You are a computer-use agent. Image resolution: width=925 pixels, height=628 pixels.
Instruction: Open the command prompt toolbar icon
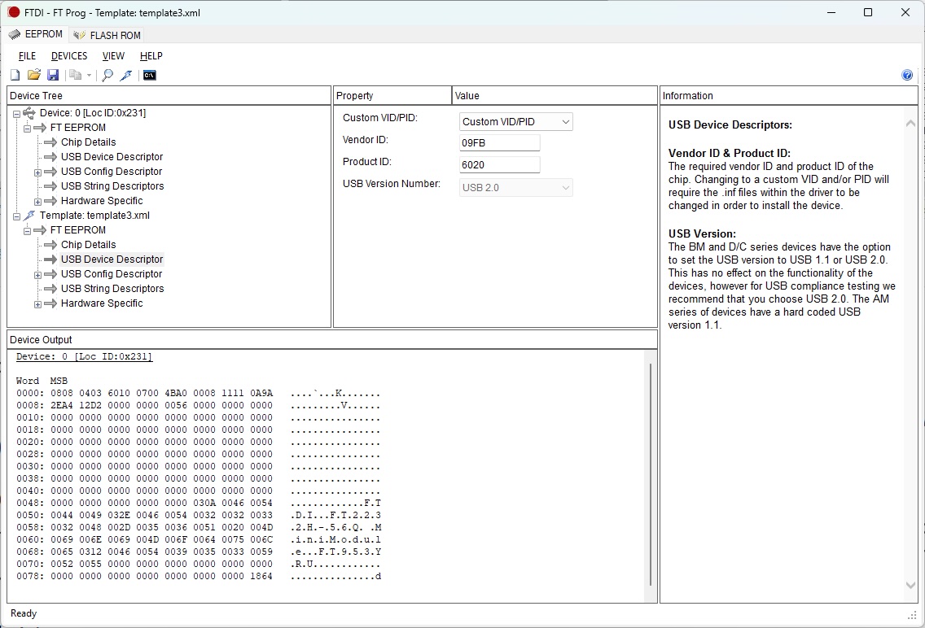pyautogui.click(x=149, y=75)
